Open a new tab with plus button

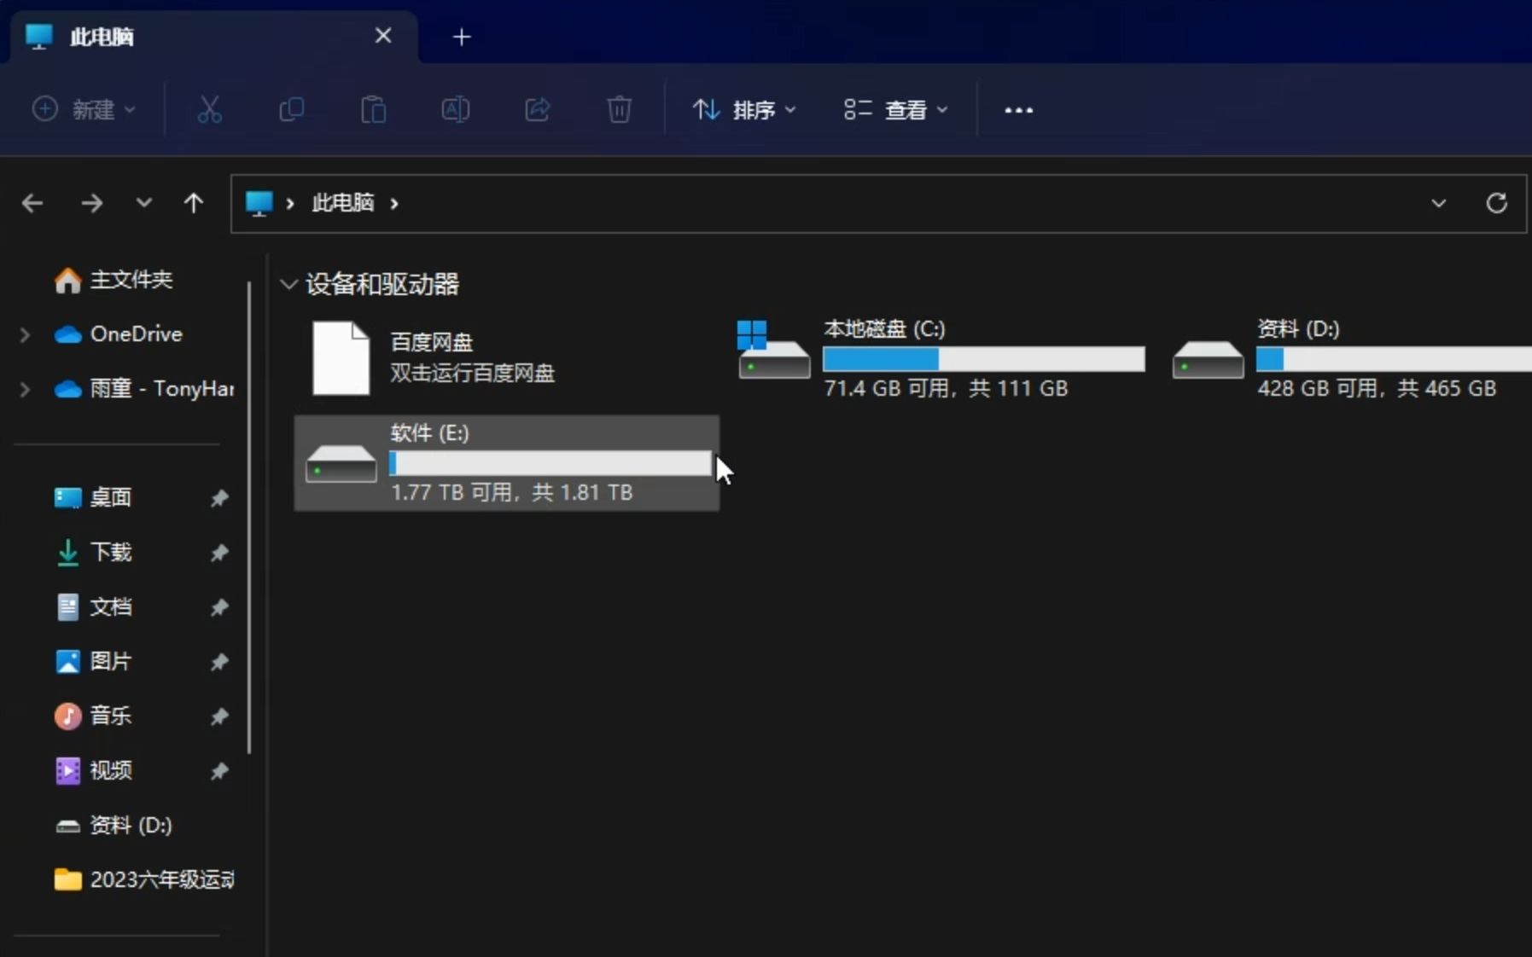click(x=462, y=37)
